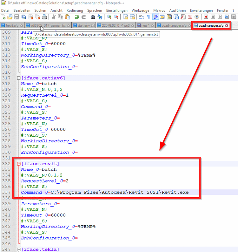Open the Datei menu
Image resolution: width=238 pixels, height=252 pixels.
5,10
